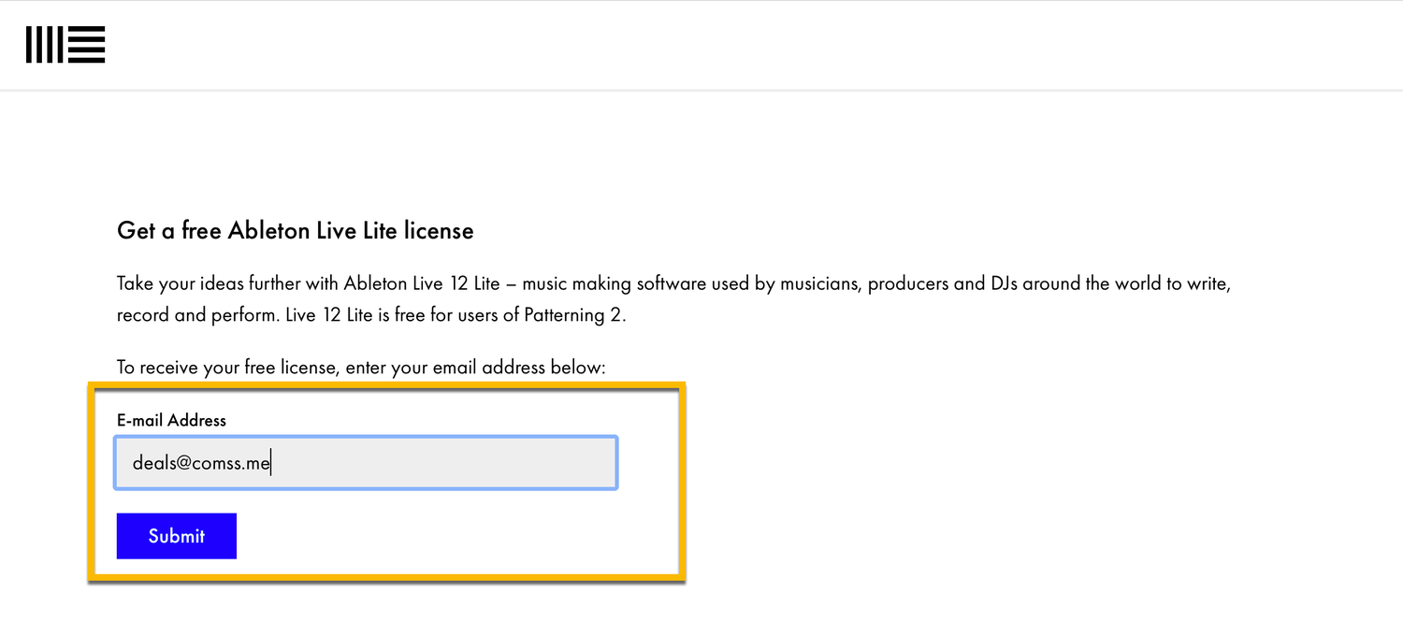Screen dimensions: 1403x637
Task: Click the Ableton logo in the header
Action: click(x=65, y=45)
